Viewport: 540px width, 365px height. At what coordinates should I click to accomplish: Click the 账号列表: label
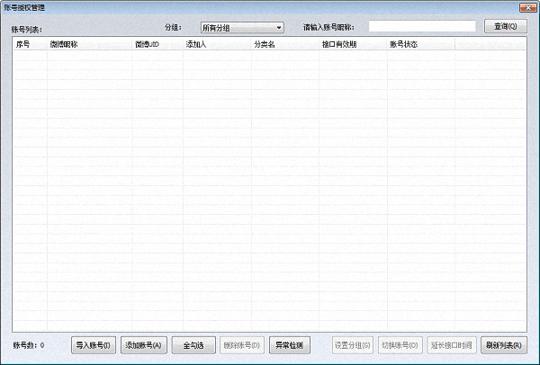point(26,30)
